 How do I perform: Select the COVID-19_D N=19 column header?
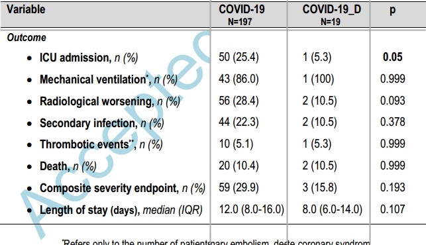pos(331,15)
